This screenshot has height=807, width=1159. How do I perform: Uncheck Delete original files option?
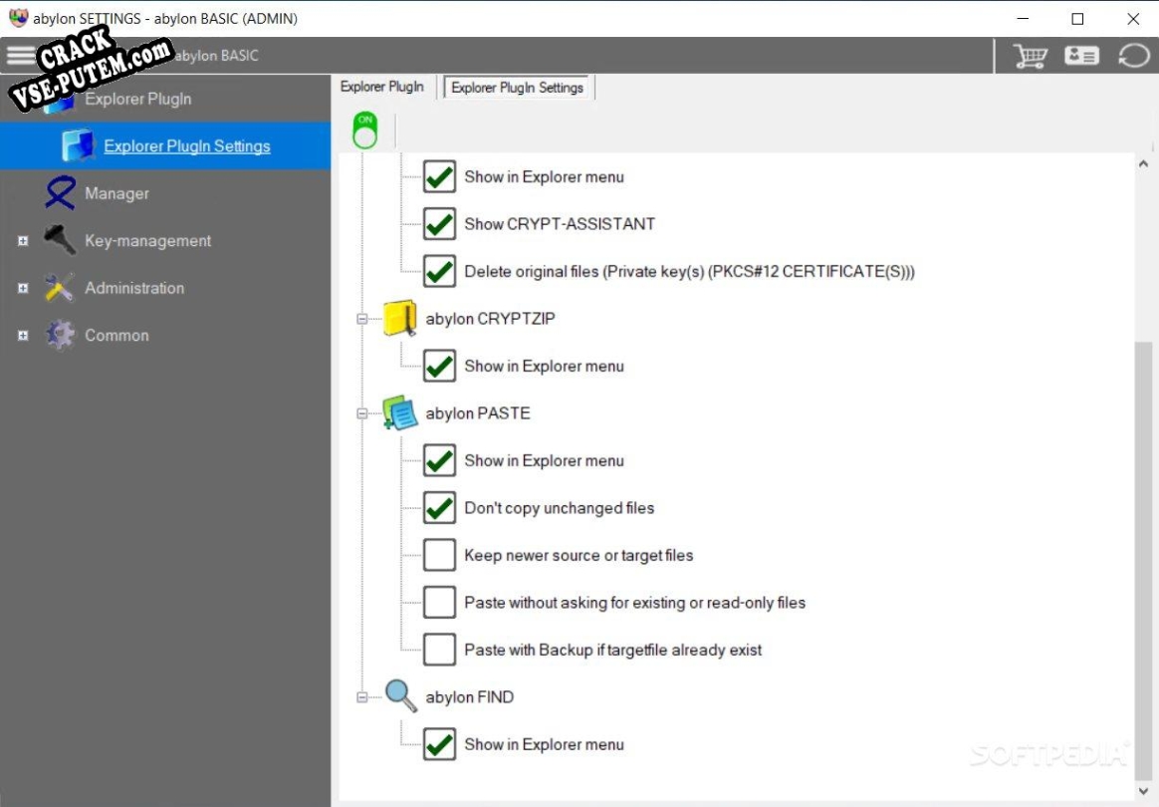click(439, 271)
